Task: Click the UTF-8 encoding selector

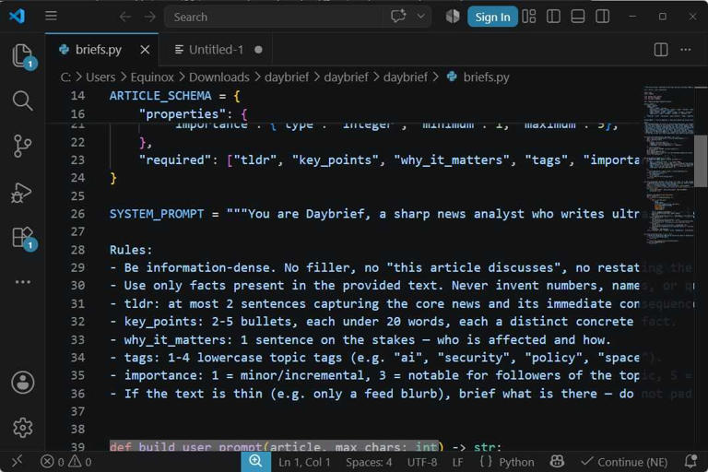Action: 422,462
